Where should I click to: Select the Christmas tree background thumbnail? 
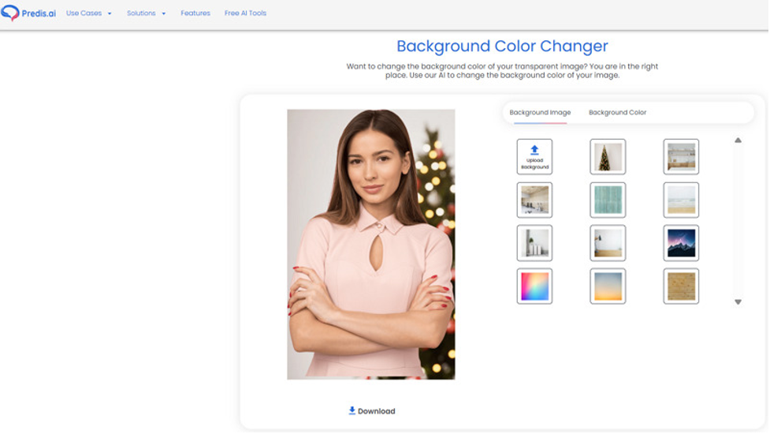608,156
